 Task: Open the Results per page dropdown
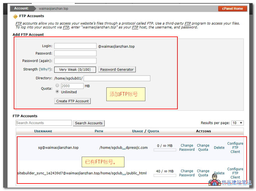coord(237,123)
